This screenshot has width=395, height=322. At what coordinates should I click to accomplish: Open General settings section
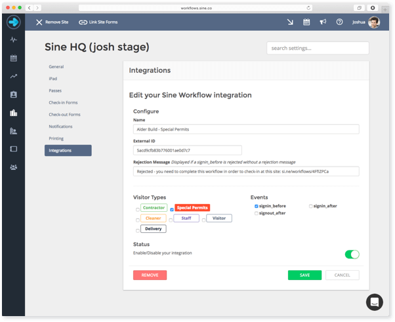[56, 67]
